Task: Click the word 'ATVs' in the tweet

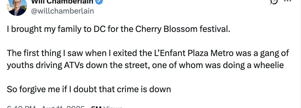Action: click(74, 65)
